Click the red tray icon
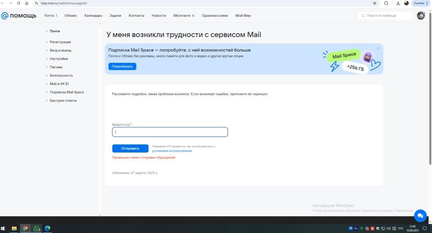This screenshot has height=233, width=432. tap(372, 228)
